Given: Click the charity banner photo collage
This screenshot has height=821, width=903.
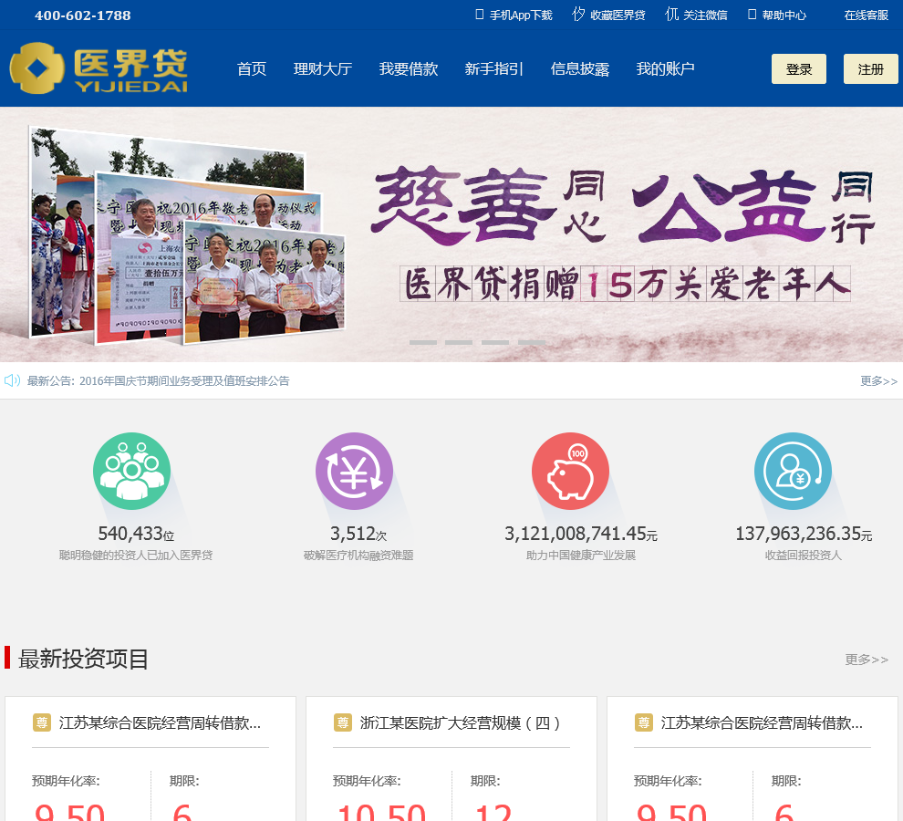Looking at the screenshot, I should (x=187, y=236).
